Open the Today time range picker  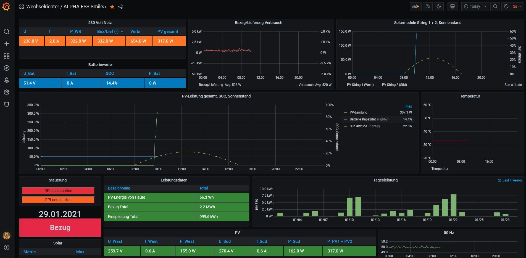click(475, 7)
